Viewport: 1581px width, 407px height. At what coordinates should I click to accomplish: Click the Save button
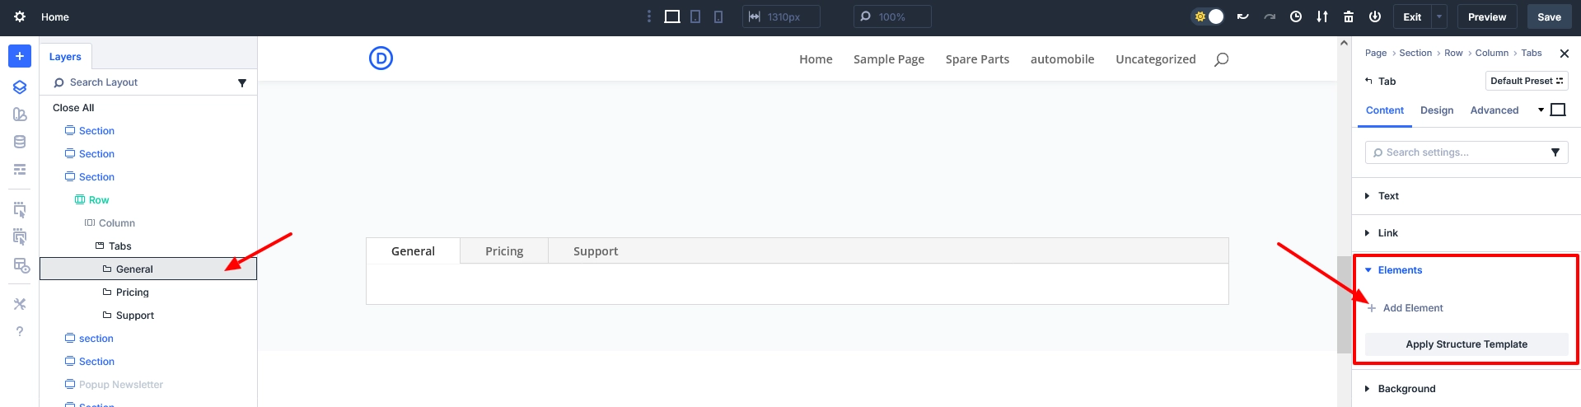[x=1549, y=16]
